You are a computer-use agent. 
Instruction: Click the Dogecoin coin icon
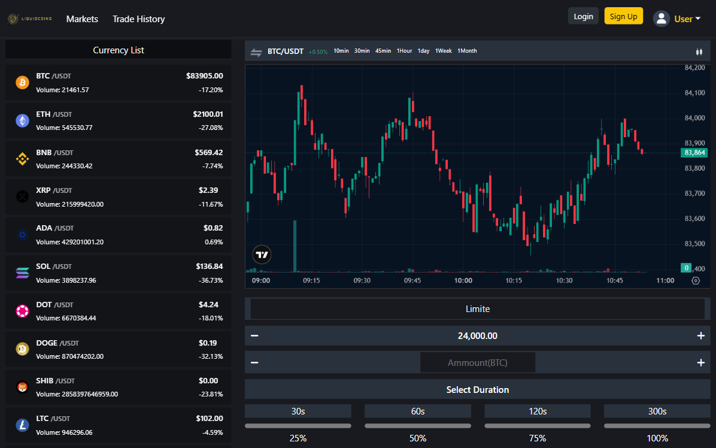[22, 350]
